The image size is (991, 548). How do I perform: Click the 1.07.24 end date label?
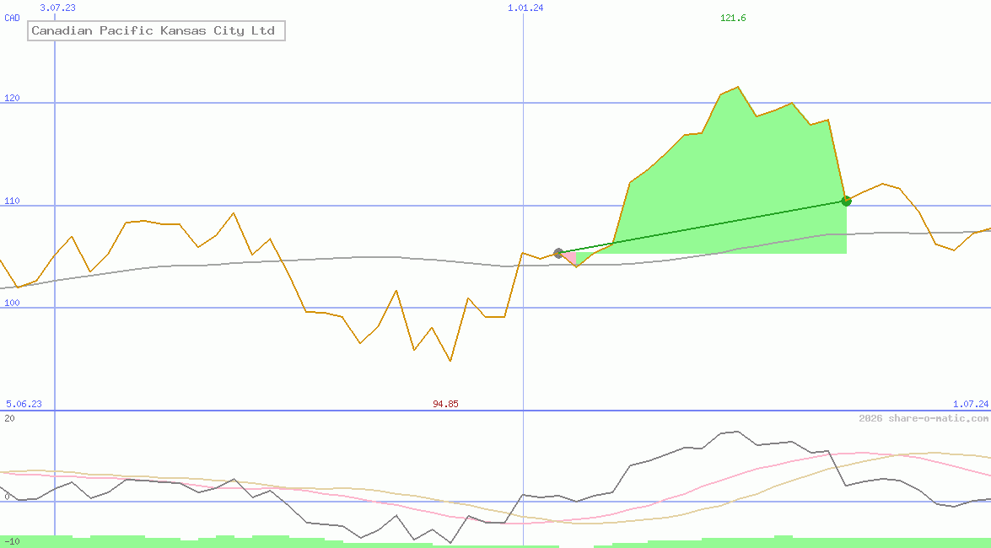click(971, 404)
